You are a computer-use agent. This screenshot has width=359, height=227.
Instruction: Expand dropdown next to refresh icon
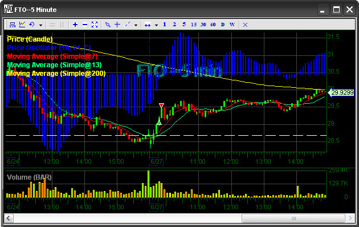pyautogui.click(x=40, y=25)
